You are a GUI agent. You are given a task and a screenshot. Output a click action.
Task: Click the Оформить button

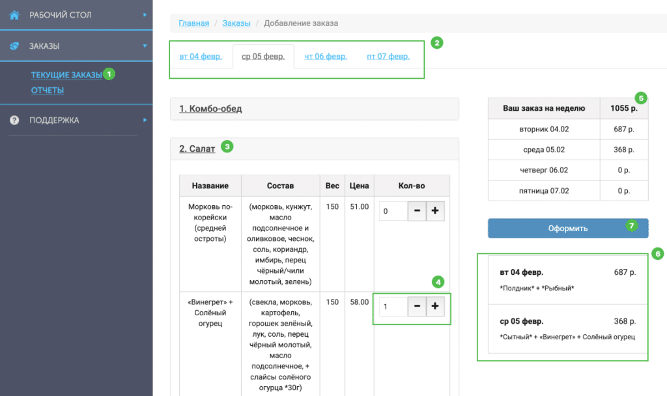pyautogui.click(x=567, y=229)
